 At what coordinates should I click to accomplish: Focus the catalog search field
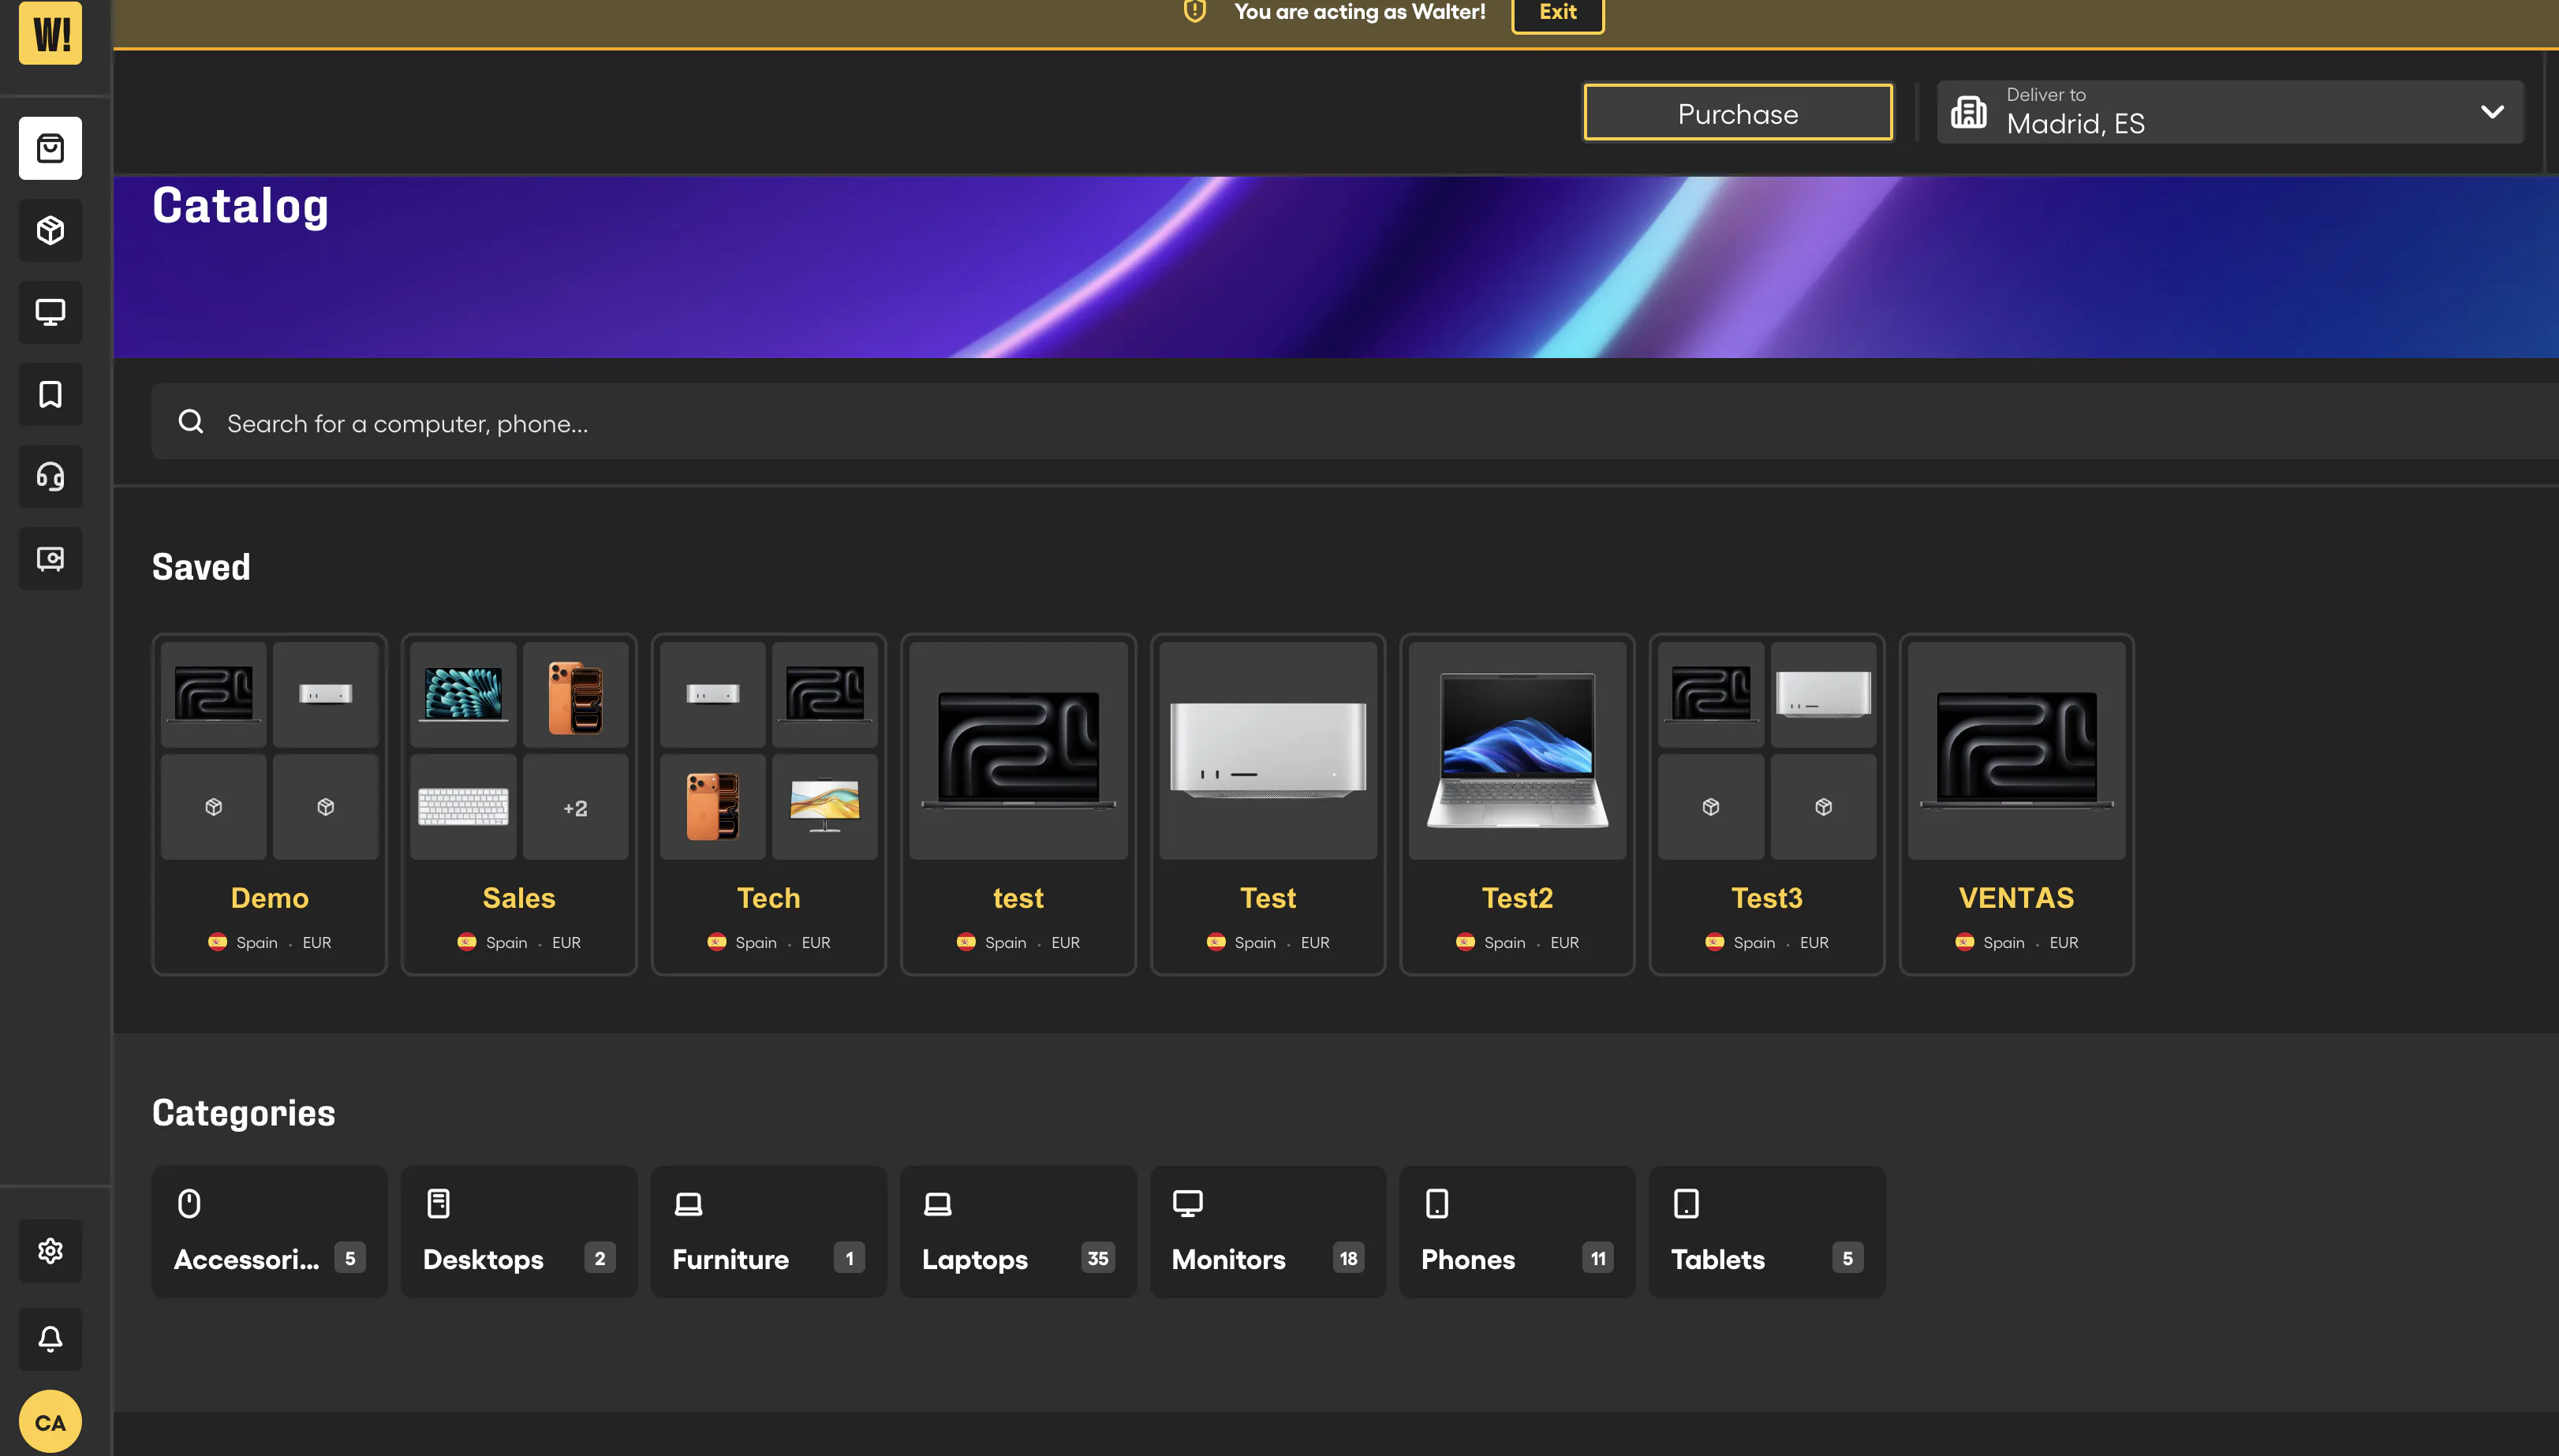(1355, 422)
